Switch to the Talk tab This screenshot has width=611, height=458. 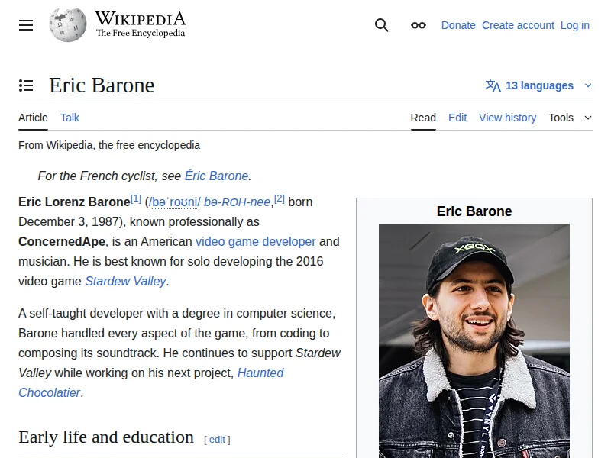coord(70,118)
